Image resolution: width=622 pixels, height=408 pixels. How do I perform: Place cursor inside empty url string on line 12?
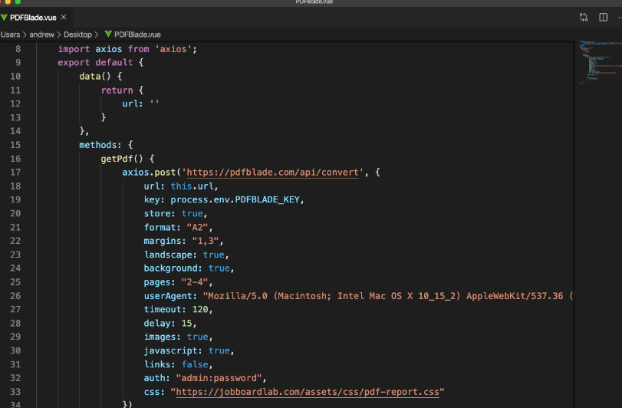tap(155, 104)
